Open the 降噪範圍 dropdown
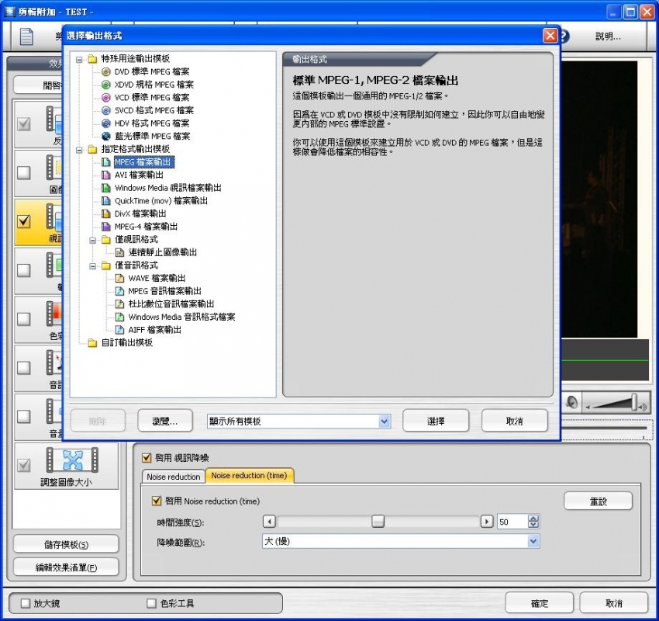 pyautogui.click(x=533, y=541)
